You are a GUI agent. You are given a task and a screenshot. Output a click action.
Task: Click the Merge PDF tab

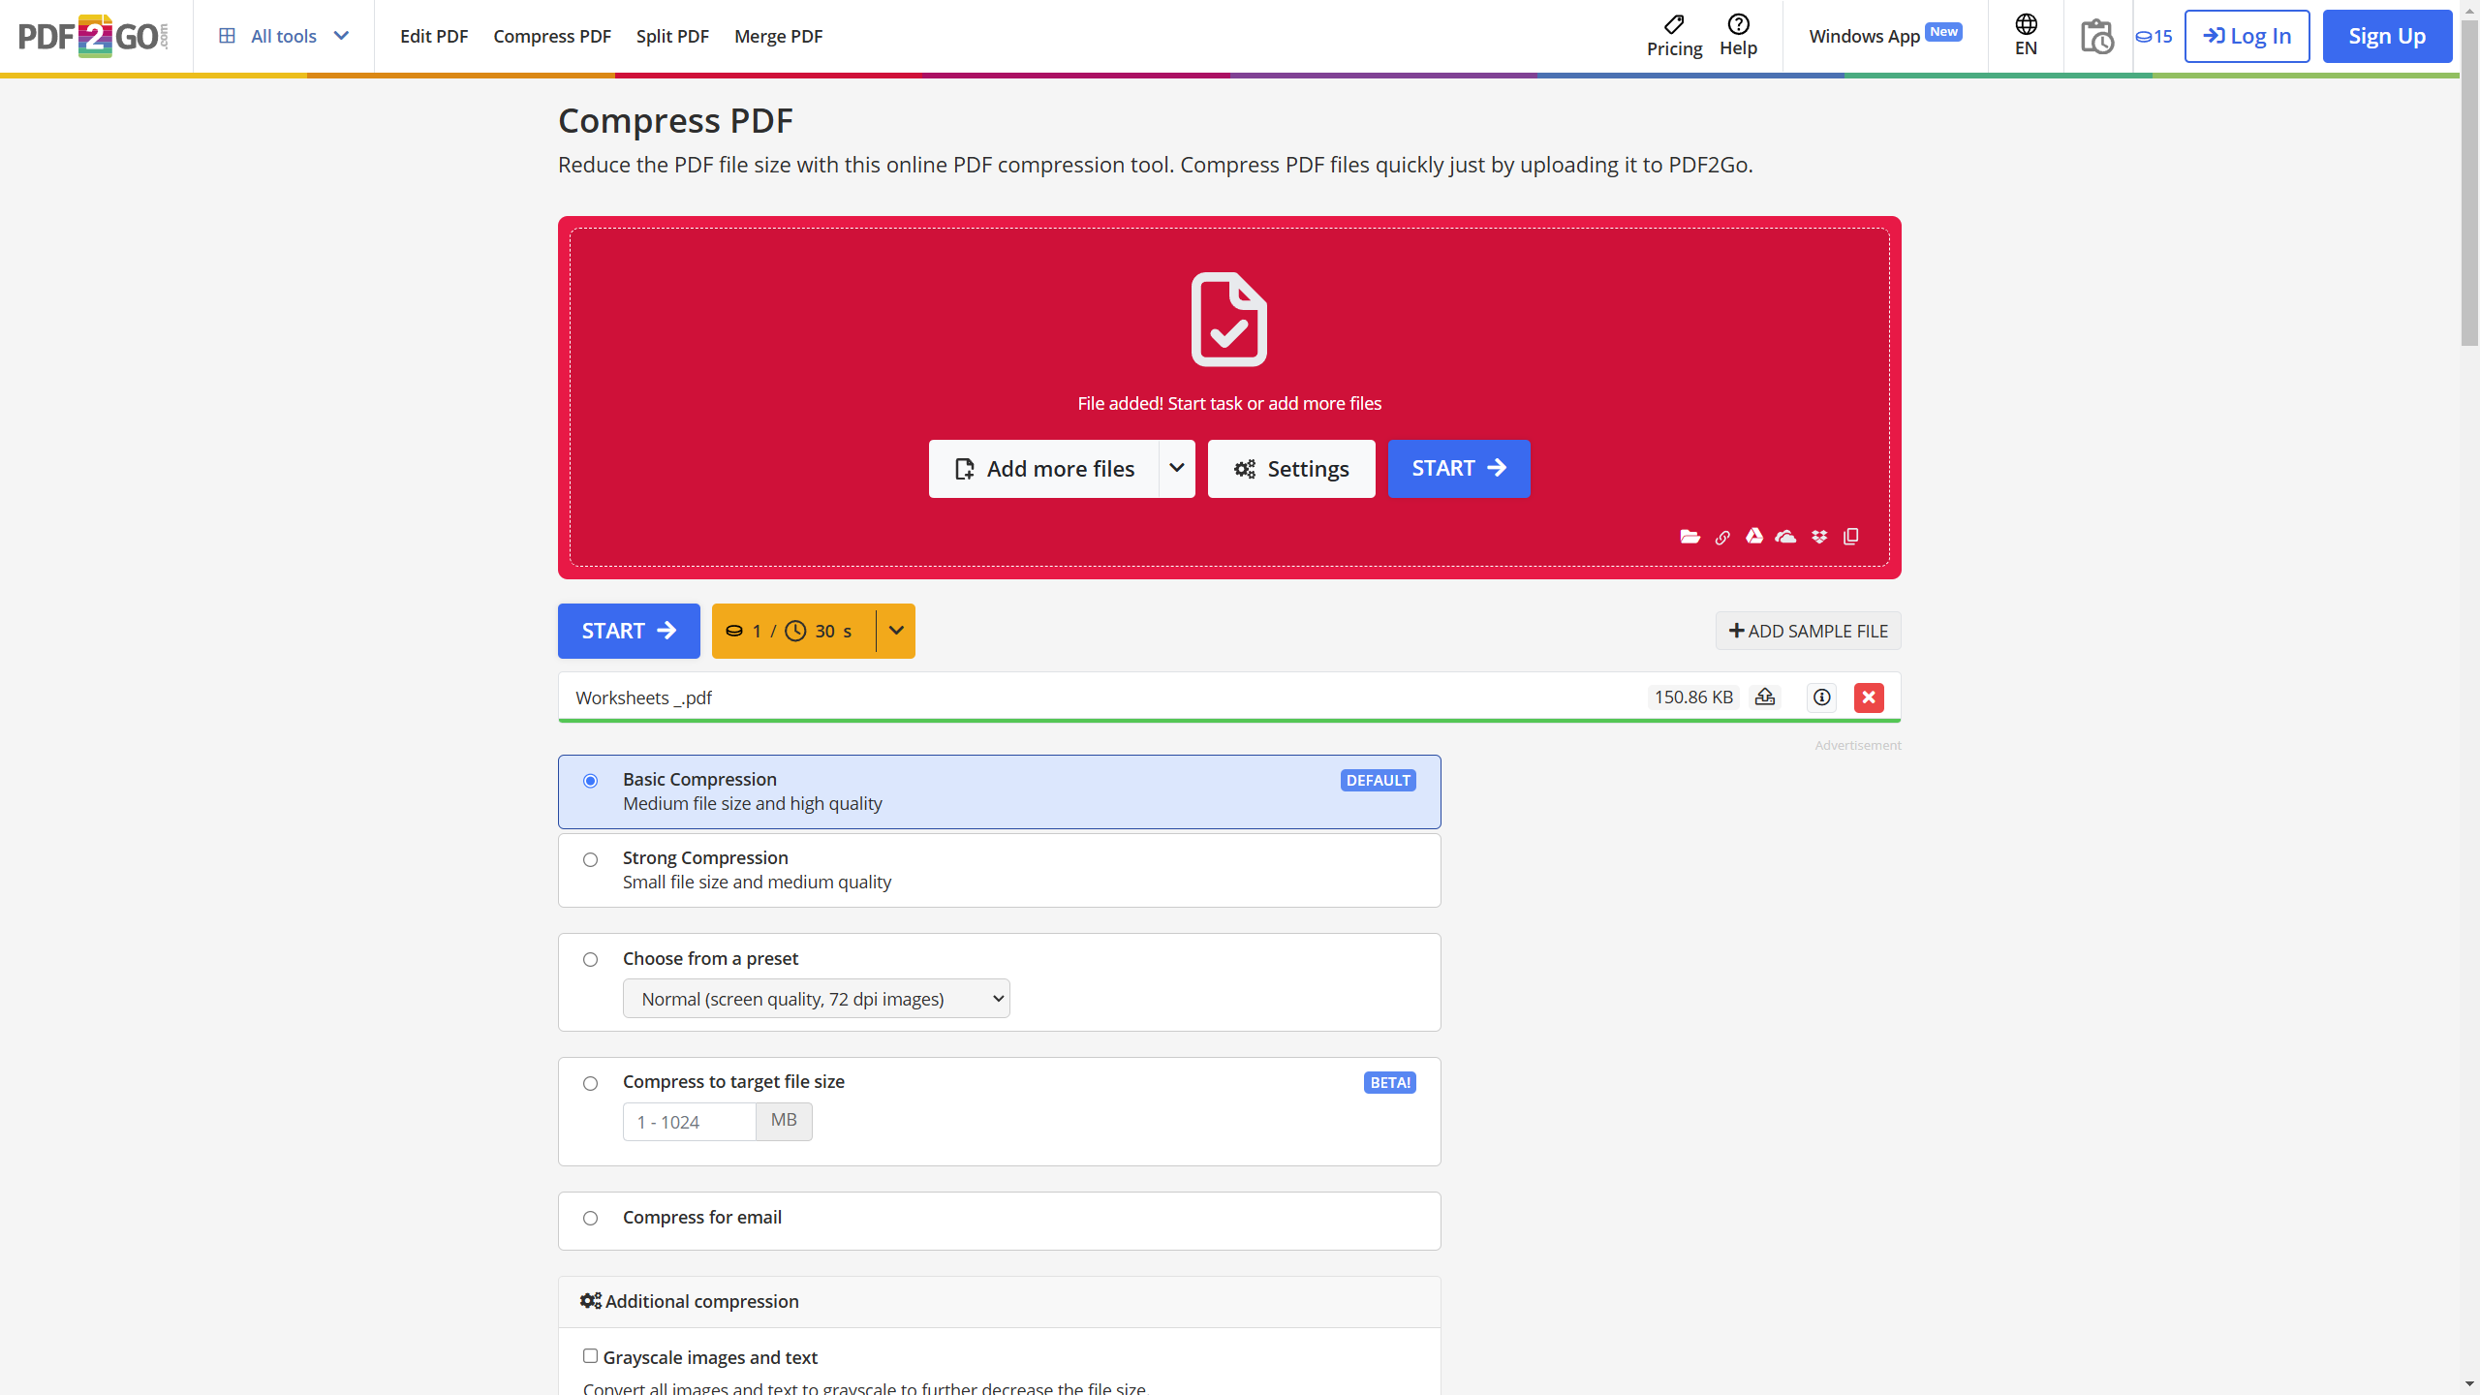point(779,36)
